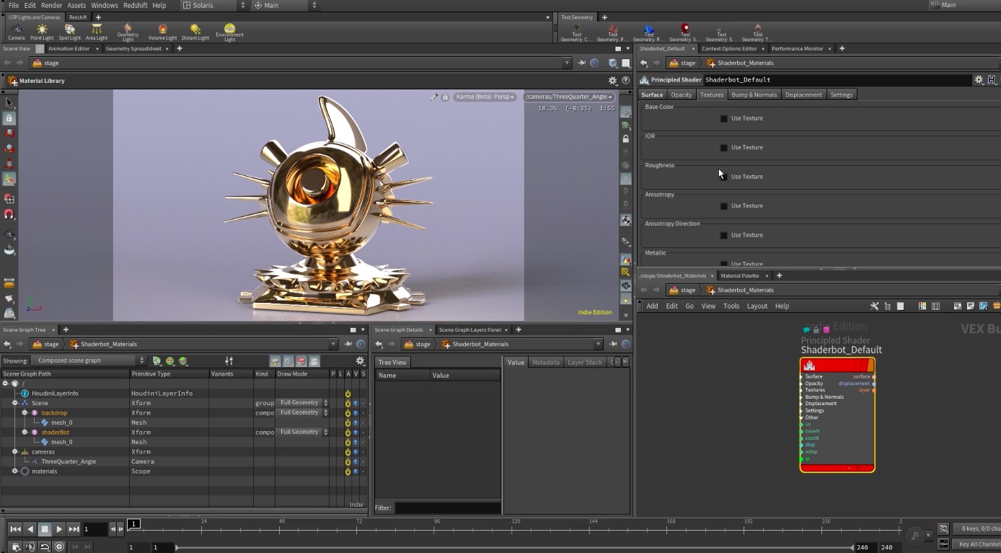The image size is (1001, 553).
Task: Enable Use Texture for Anisotropy
Action: coord(724,206)
